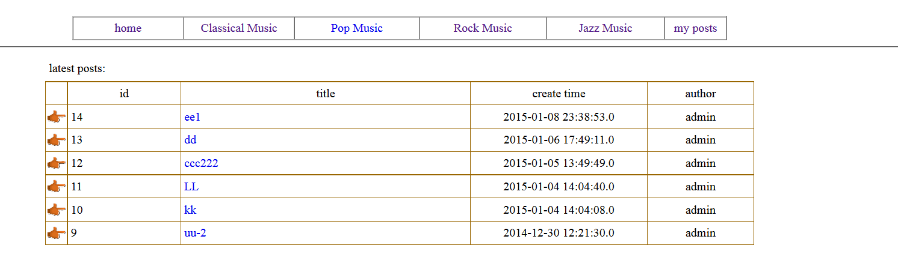The width and height of the screenshot is (898, 275).
Task: Open the post titled ccc222
Action: pos(201,163)
